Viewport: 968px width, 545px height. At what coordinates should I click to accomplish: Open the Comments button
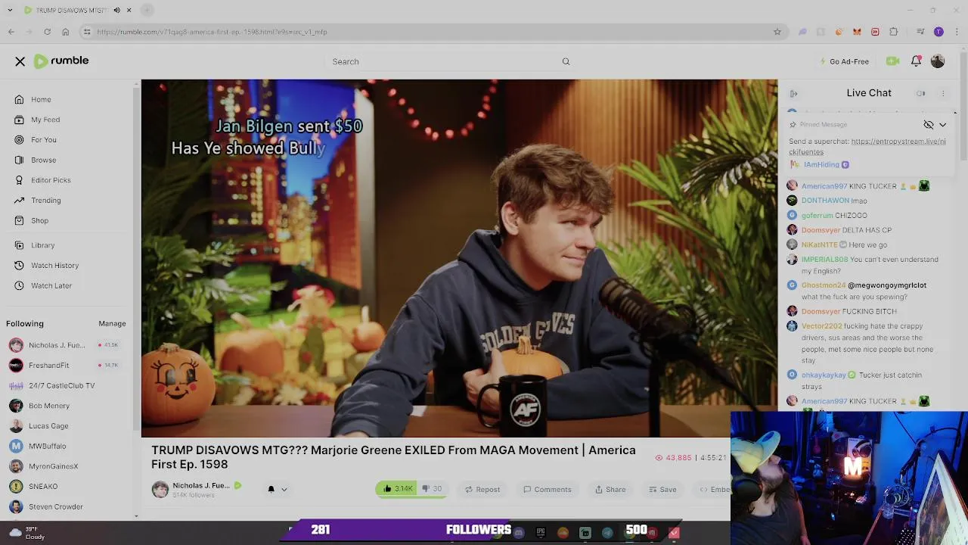[x=548, y=489]
